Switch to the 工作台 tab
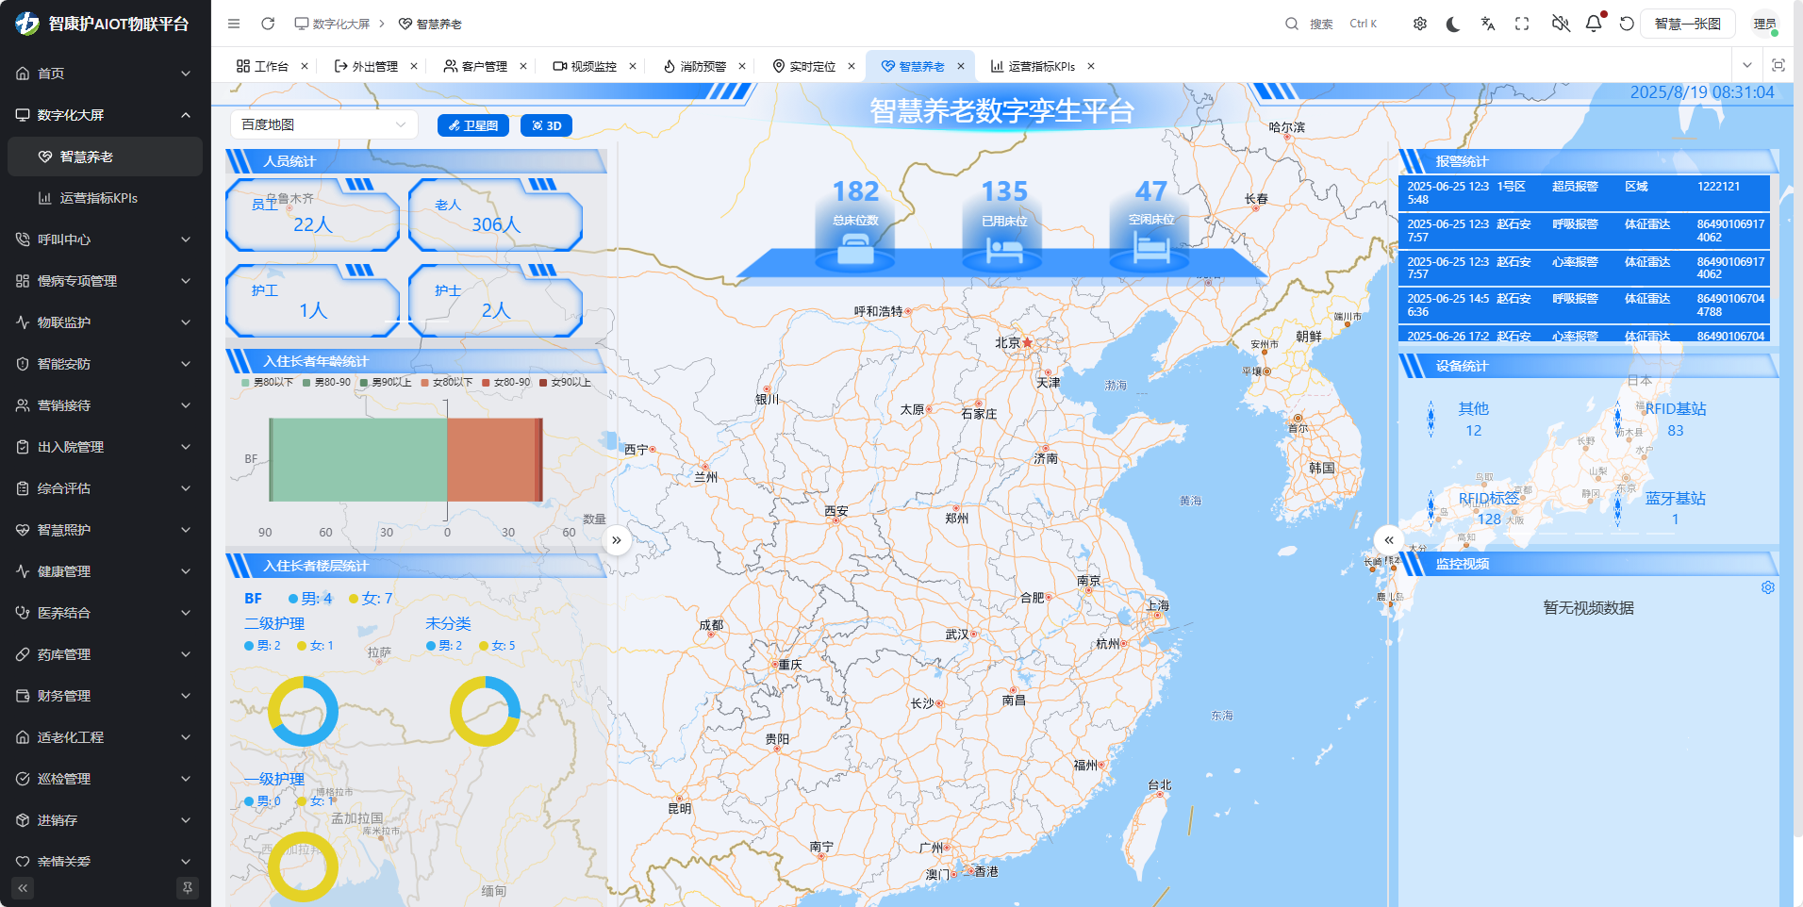 click(263, 66)
